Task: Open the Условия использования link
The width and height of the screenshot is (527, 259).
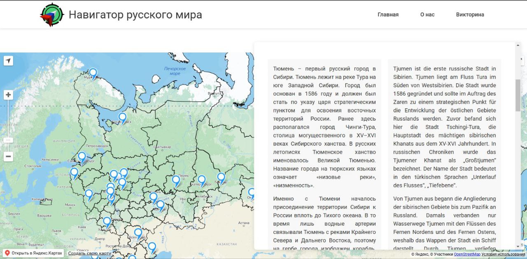Action: [504, 254]
